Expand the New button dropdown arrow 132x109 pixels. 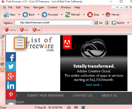click(x=19, y=15)
